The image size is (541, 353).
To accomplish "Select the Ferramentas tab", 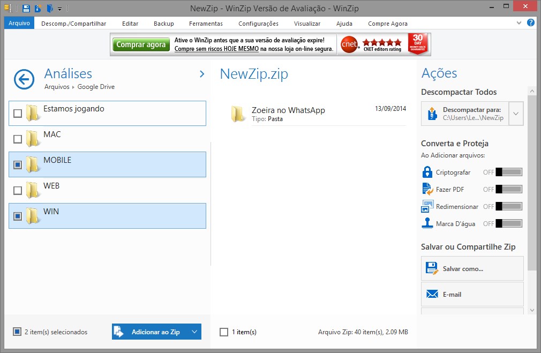I will tap(206, 24).
